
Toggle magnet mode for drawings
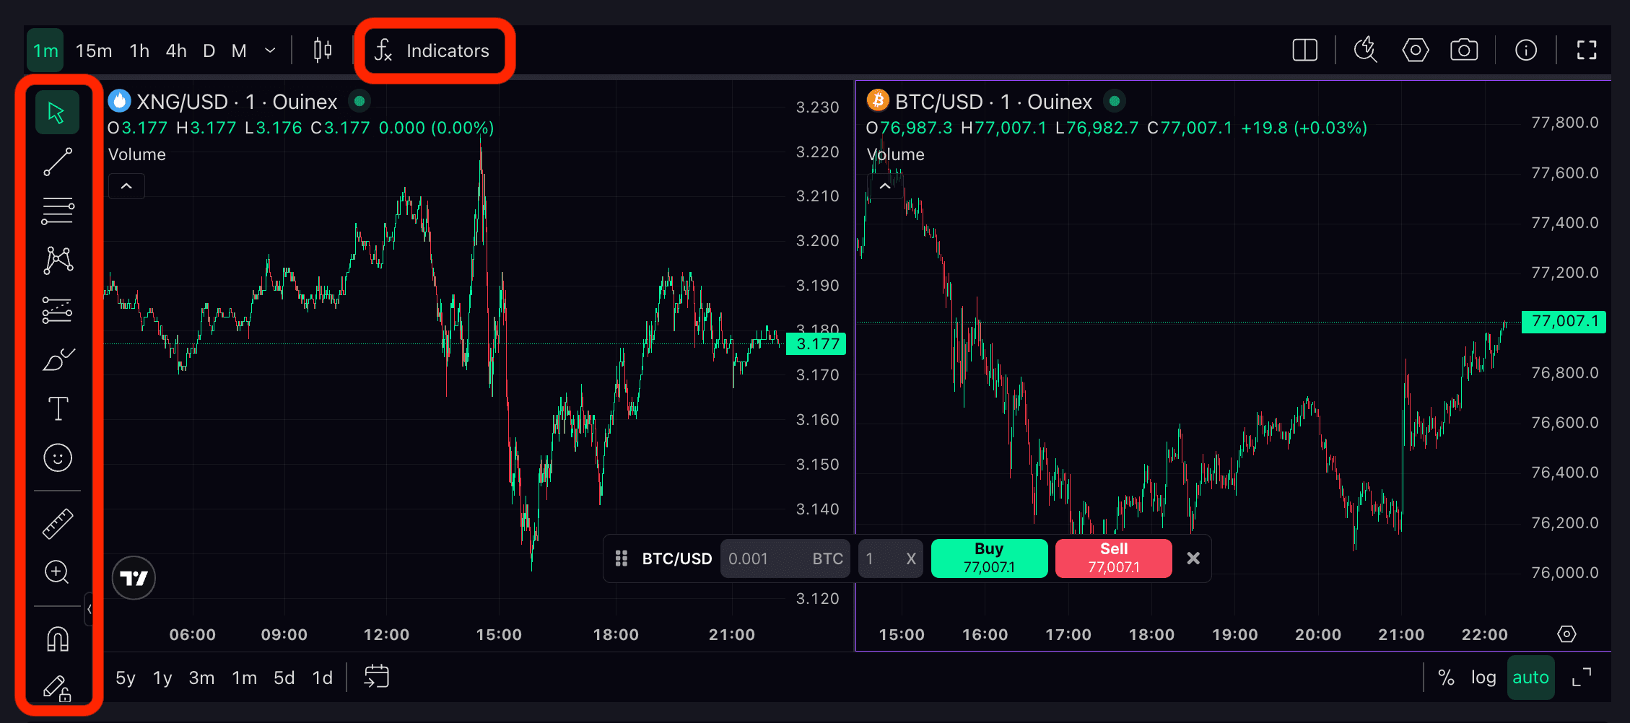coord(57,639)
